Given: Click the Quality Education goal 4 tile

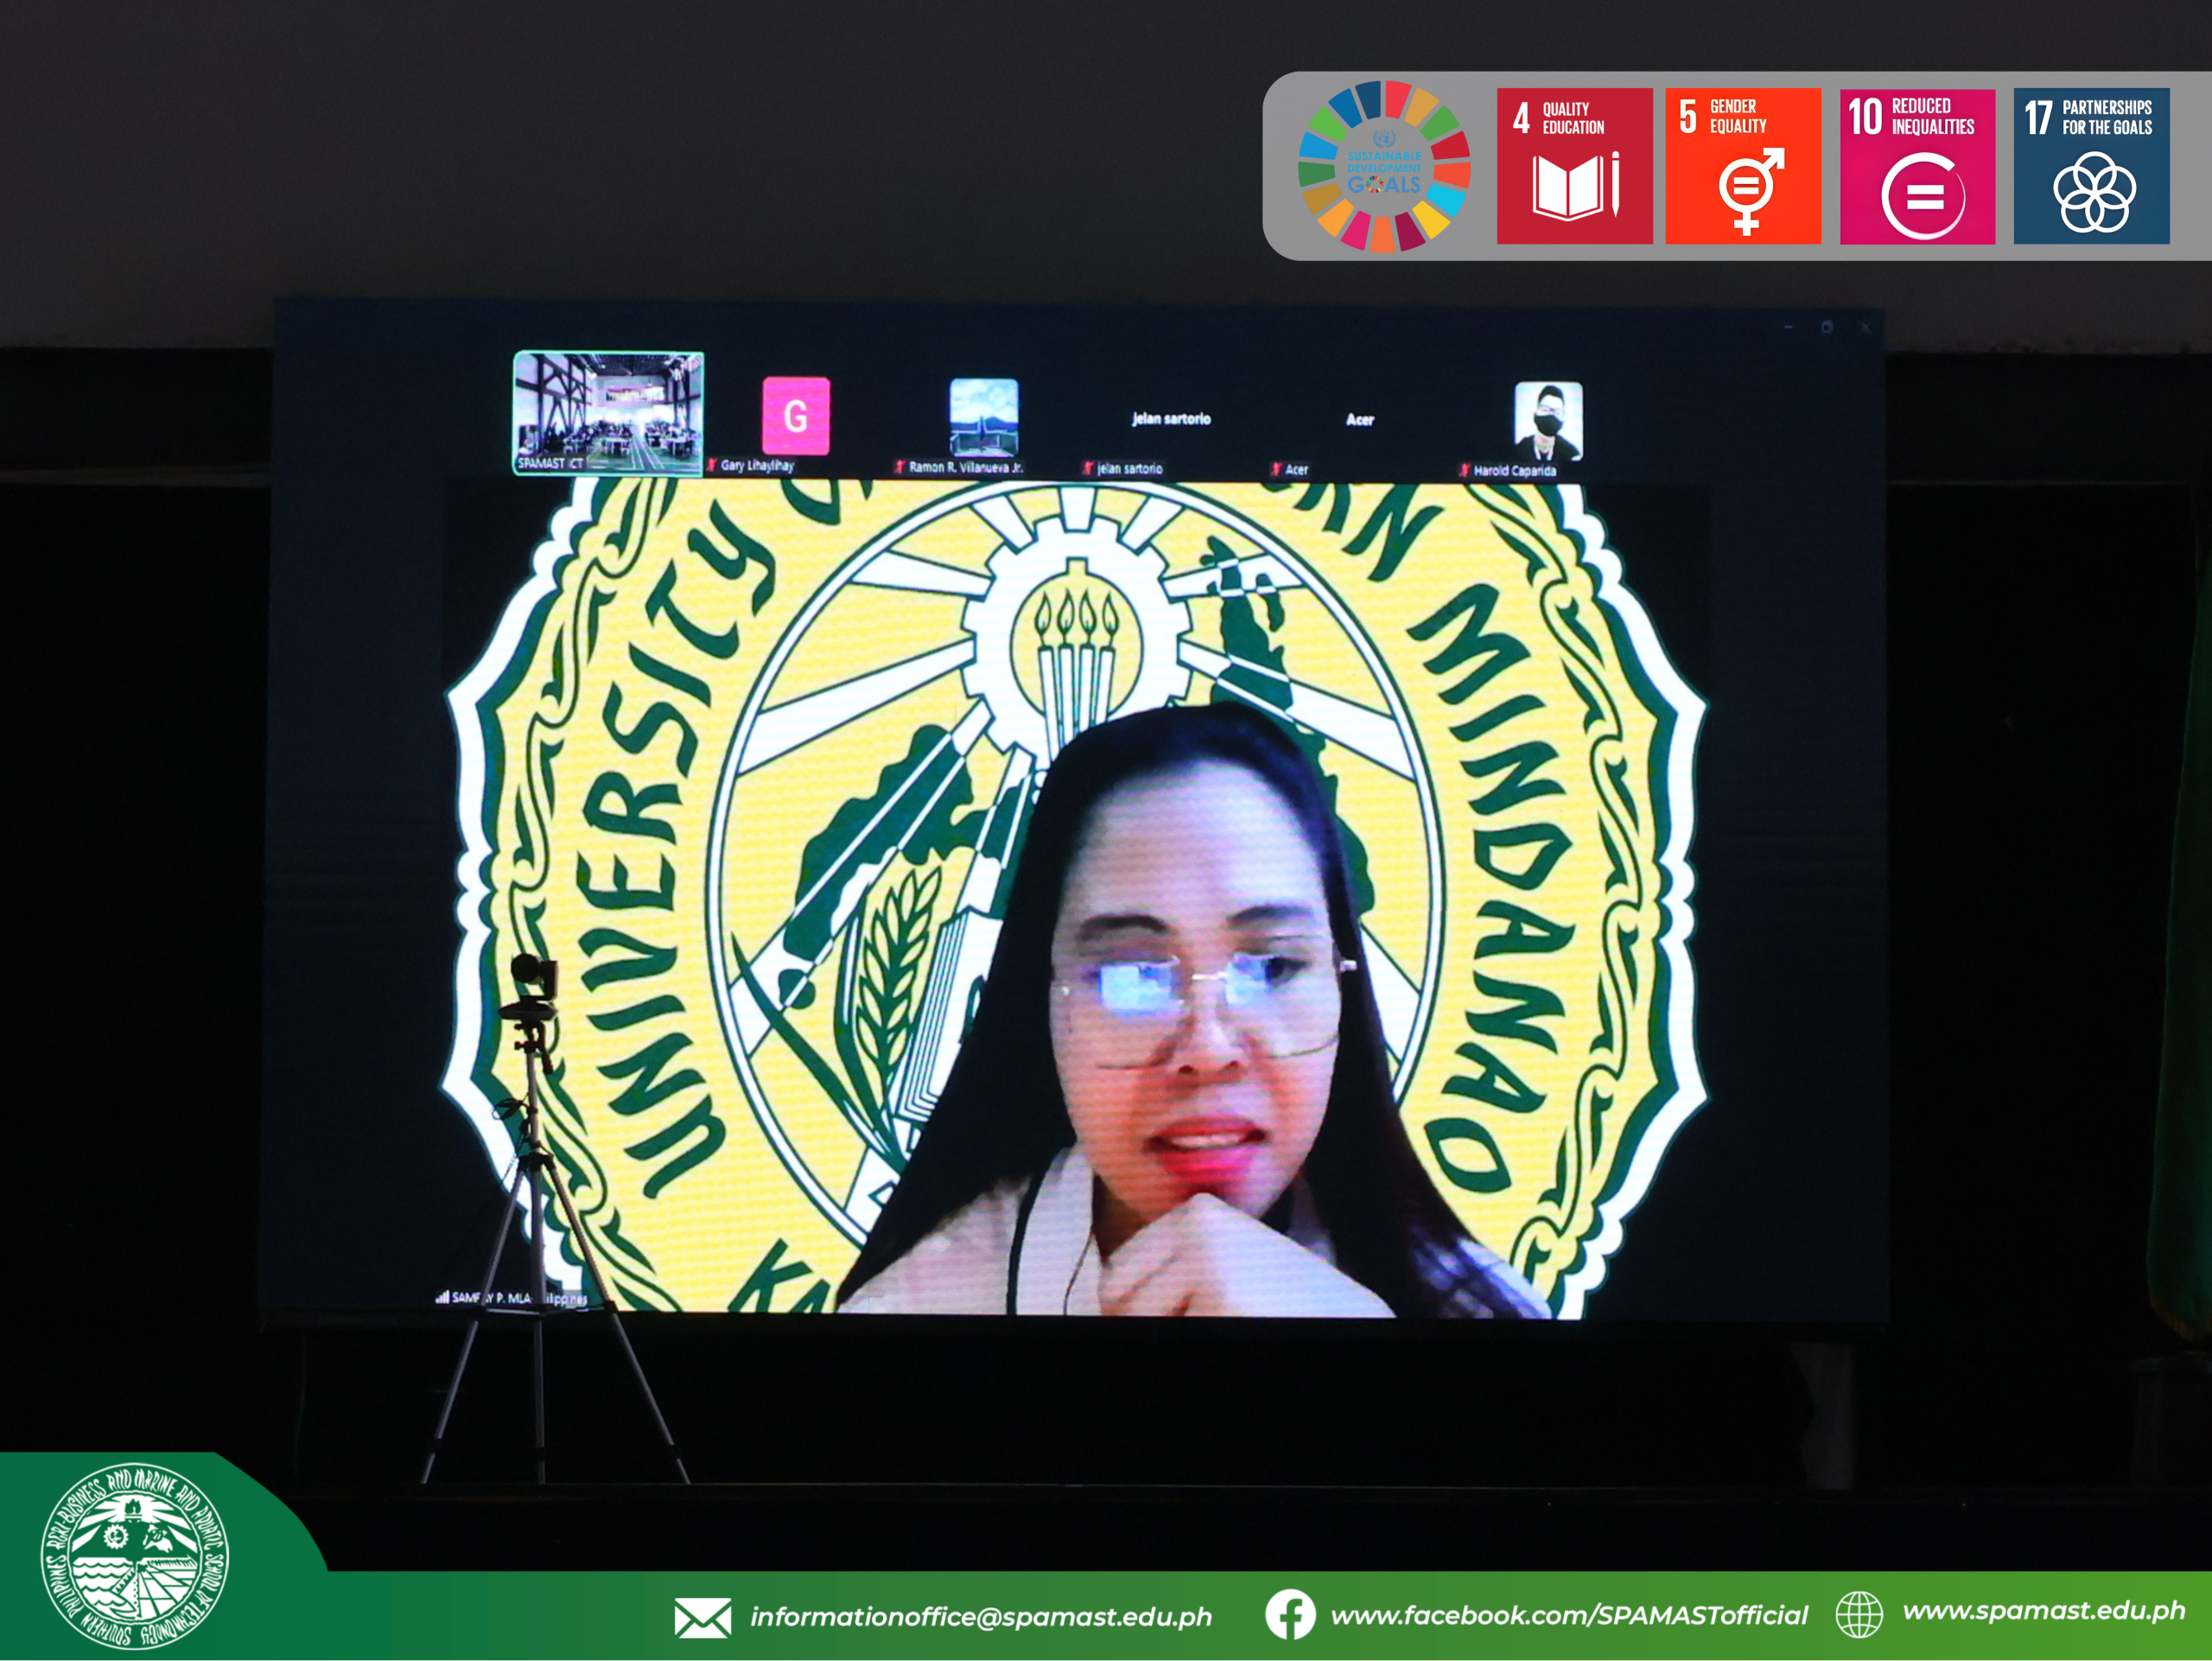Looking at the screenshot, I should tap(1574, 166).
